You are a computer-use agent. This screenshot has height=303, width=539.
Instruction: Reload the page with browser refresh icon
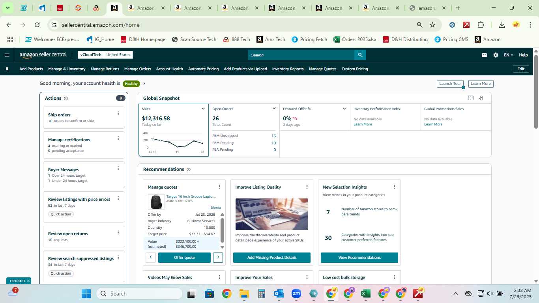(37, 25)
